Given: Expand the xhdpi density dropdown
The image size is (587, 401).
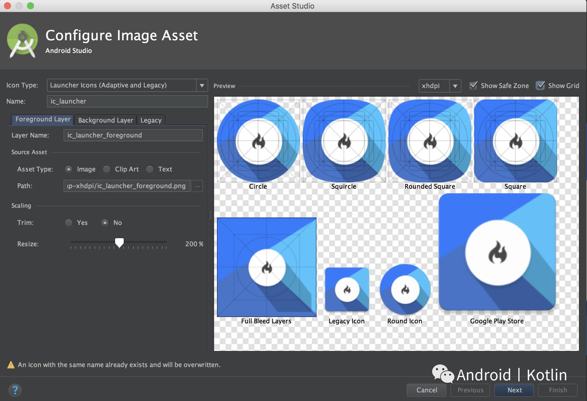Looking at the screenshot, I should 455,86.
